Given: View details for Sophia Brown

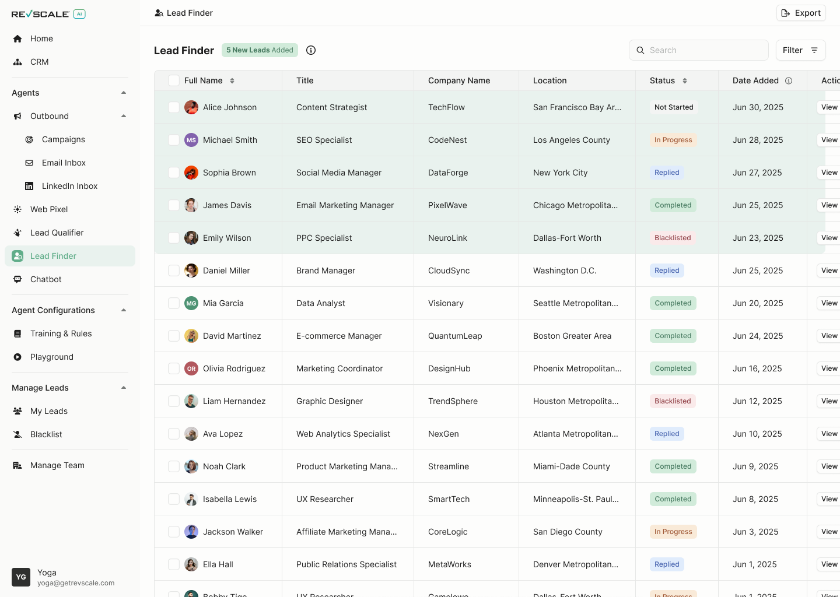Looking at the screenshot, I should click(828, 173).
